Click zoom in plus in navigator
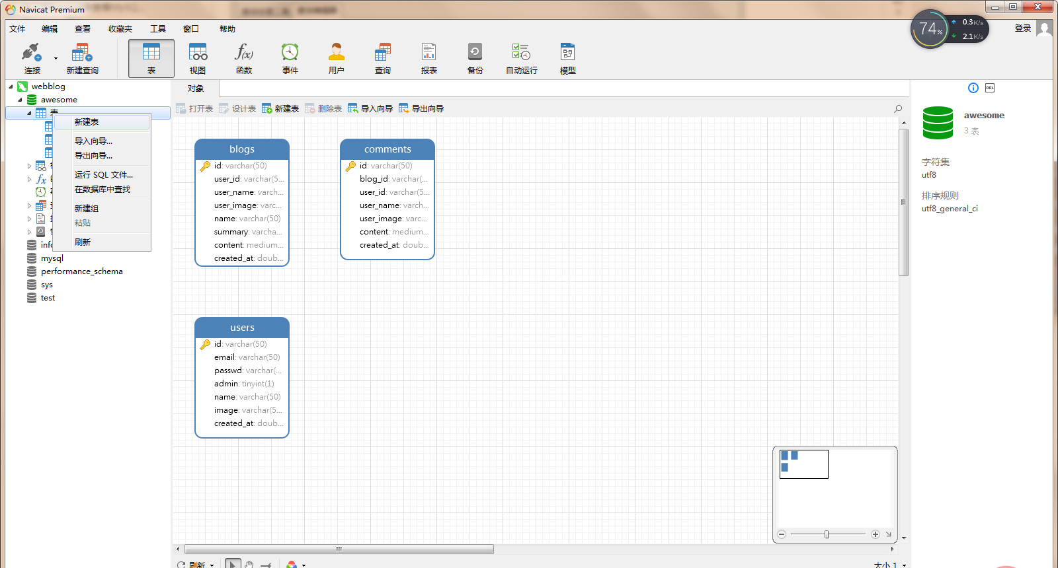This screenshot has height=568, width=1058. (875, 534)
